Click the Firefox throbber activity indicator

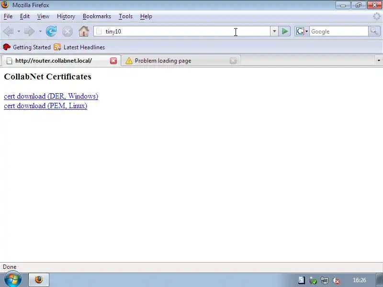(x=377, y=16)
